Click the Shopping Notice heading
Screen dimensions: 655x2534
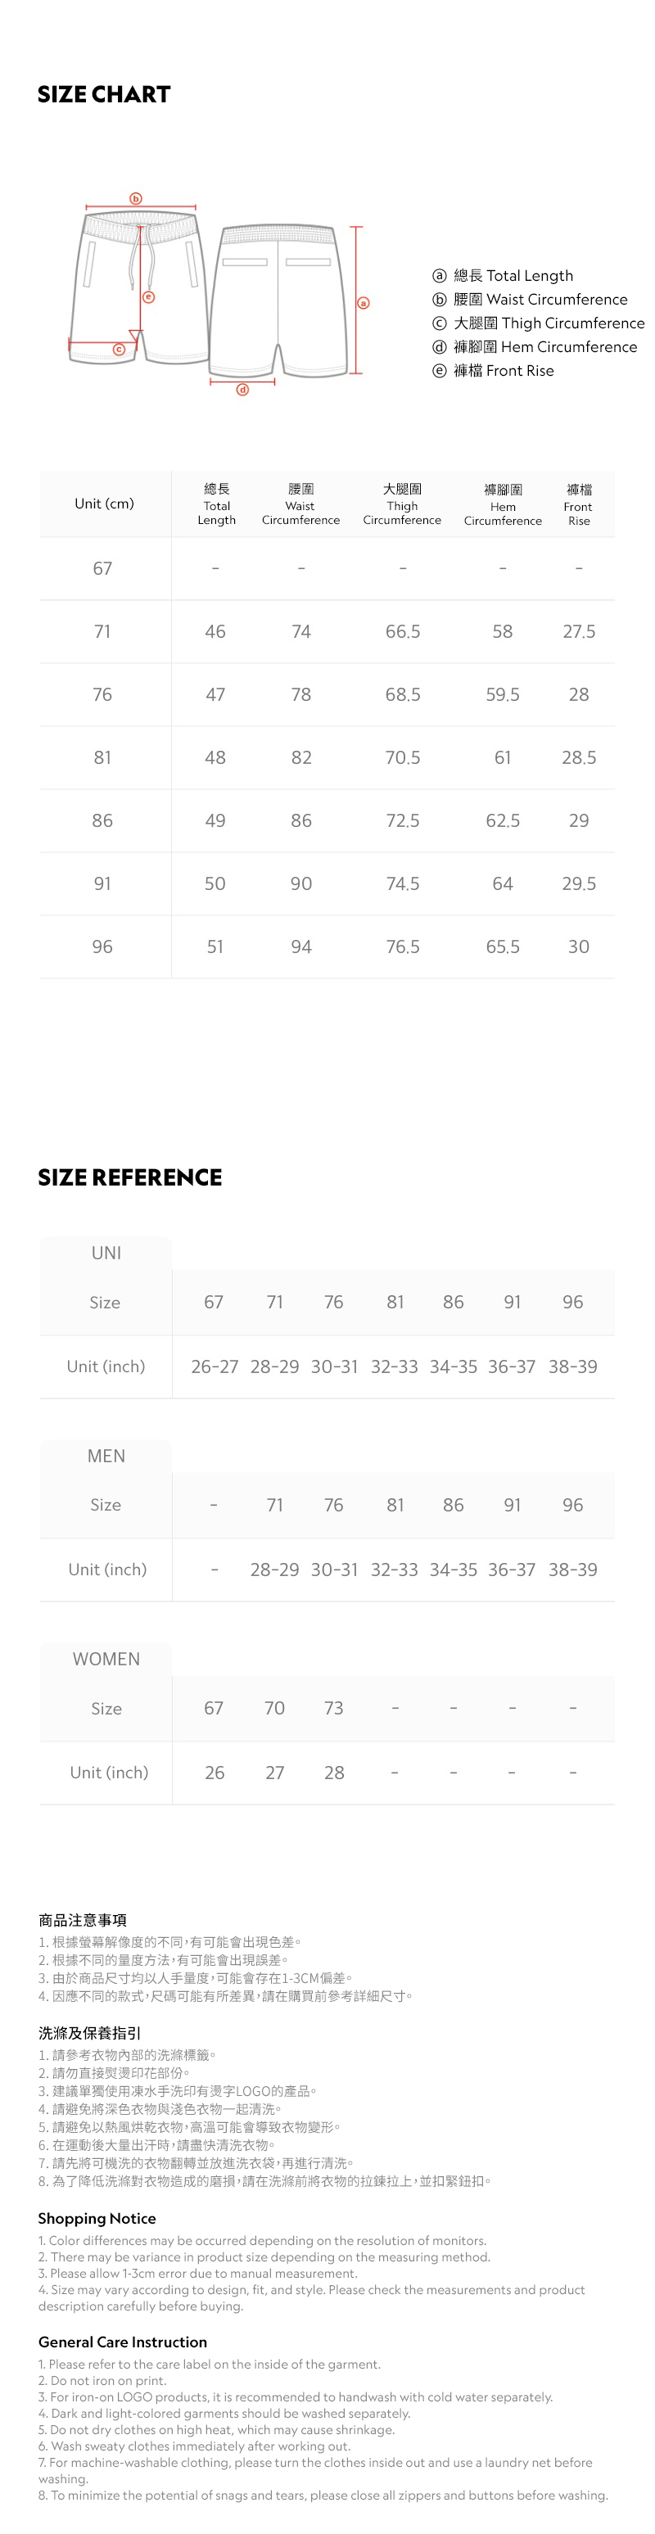coord(97,2218)
